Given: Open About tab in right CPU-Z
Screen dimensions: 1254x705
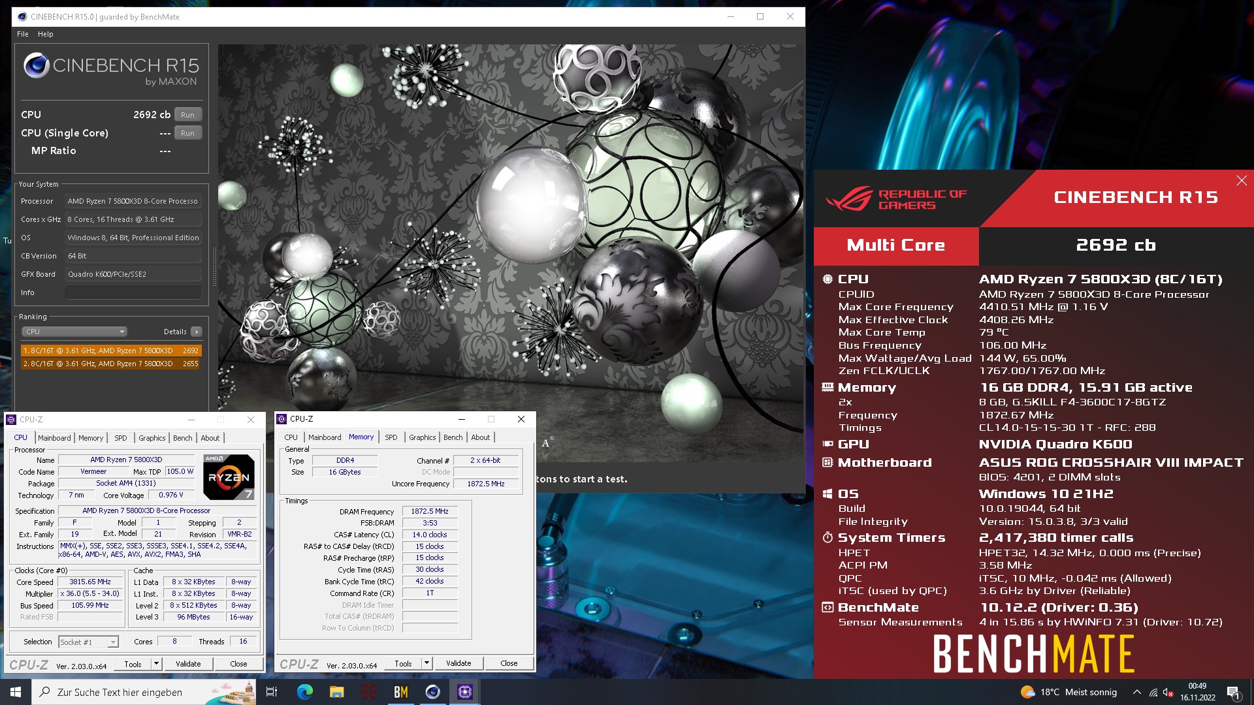Looking at the screenshot, I should click(x=481, y=437).
